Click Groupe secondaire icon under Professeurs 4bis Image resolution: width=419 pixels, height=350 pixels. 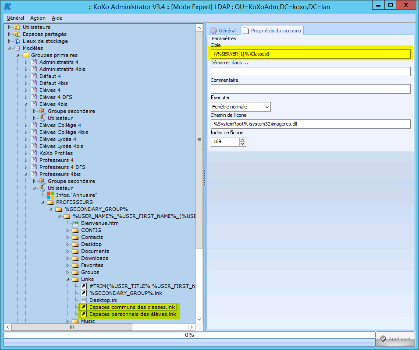click(x=42, y=181)
